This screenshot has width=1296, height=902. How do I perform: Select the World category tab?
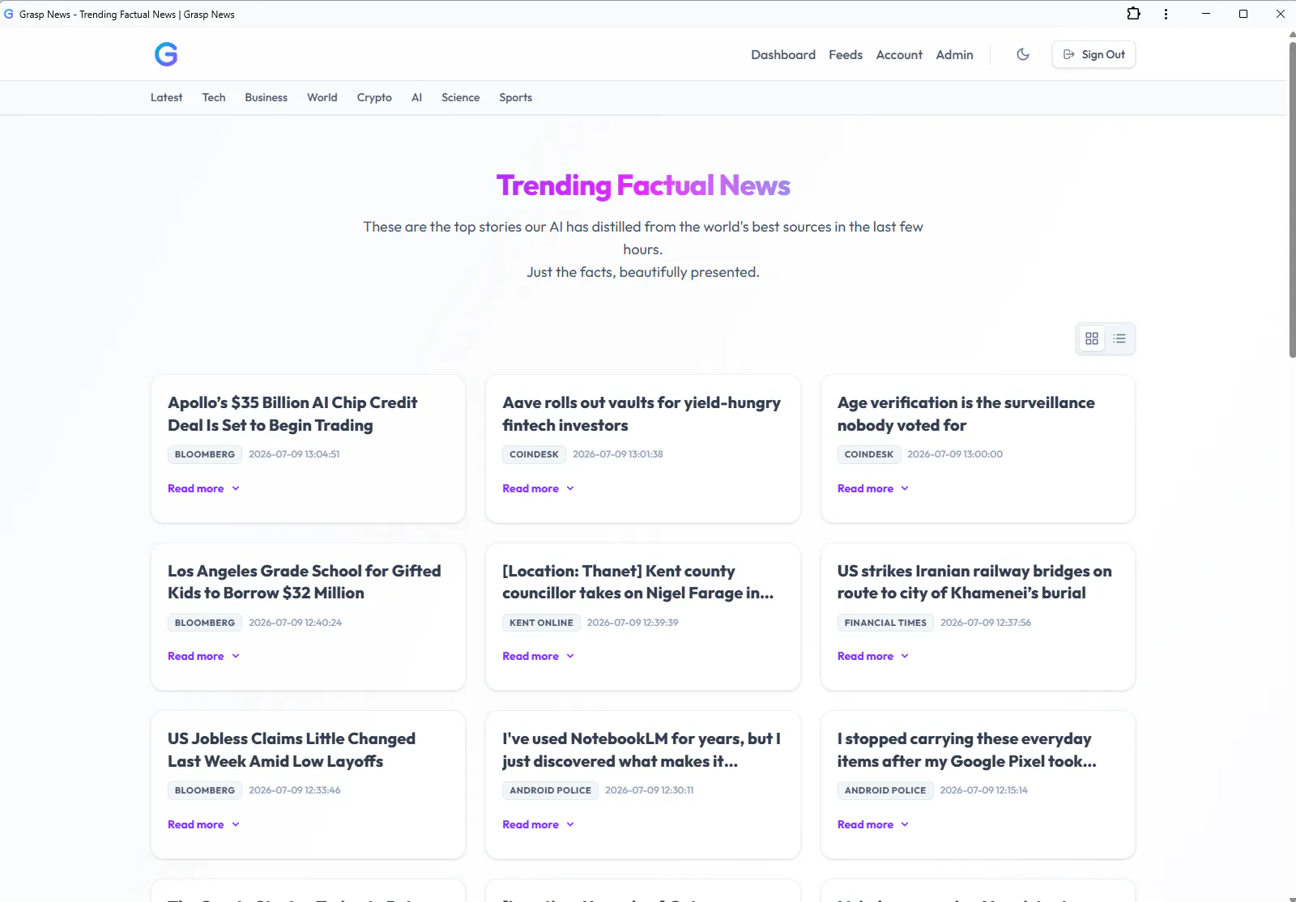pos(322,97)
